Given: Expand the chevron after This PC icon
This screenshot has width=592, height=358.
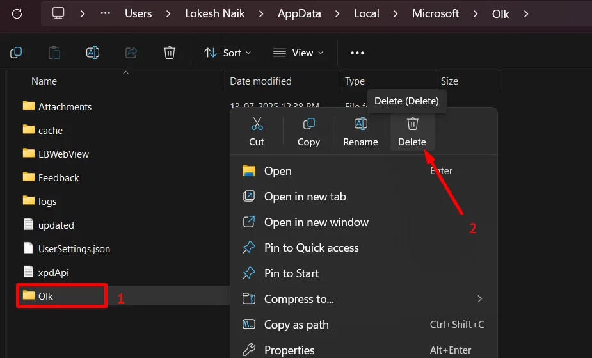Looking at the screenshot, I should click(x=83, y=14).
